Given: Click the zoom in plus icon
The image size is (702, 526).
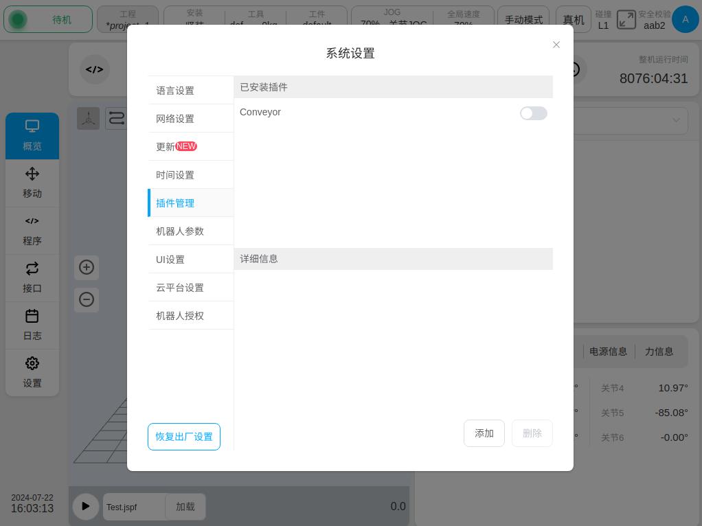Looking at the screenshot, I should (x=87, y=267).
